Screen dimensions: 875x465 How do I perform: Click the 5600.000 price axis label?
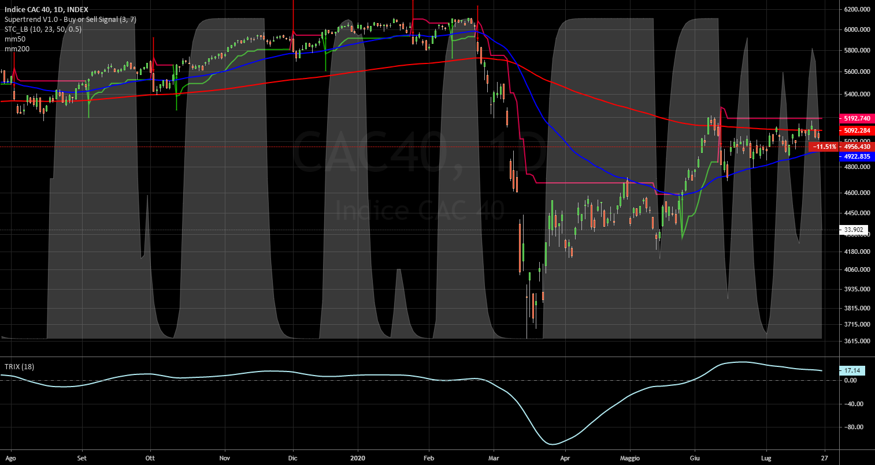857,72
